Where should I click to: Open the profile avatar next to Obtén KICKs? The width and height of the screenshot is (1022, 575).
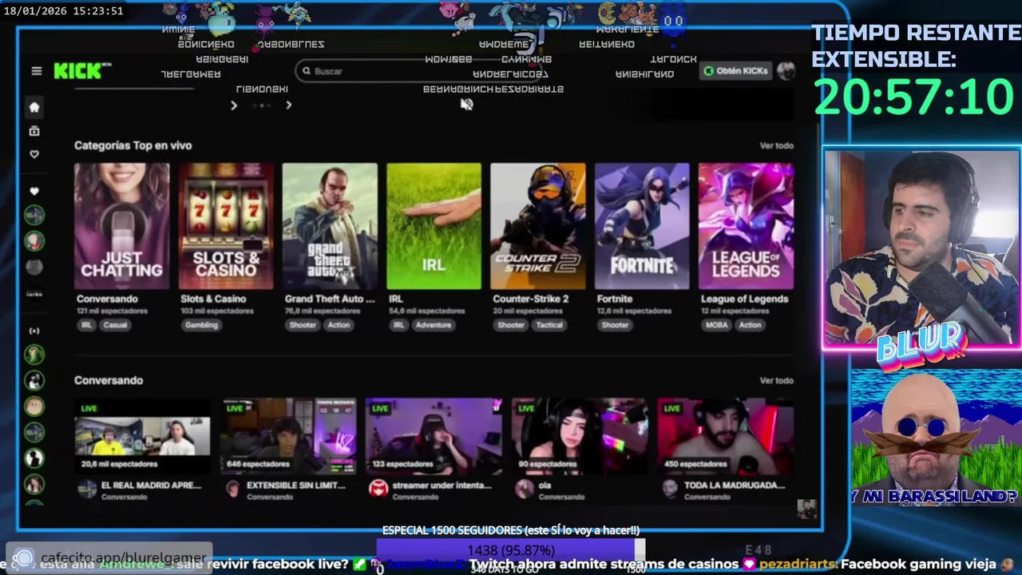click(786, 71)
